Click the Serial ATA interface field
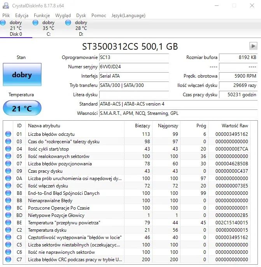The image size is (261, 267). coord(134,76)
